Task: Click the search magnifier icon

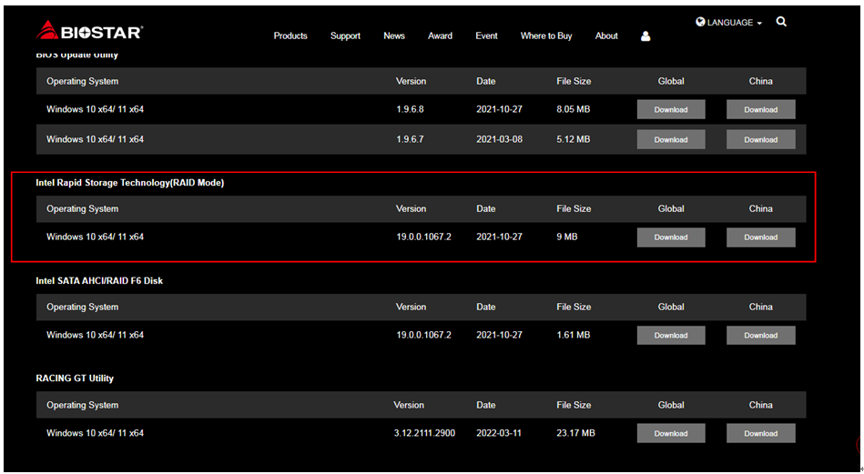Action: coord(781,22)
